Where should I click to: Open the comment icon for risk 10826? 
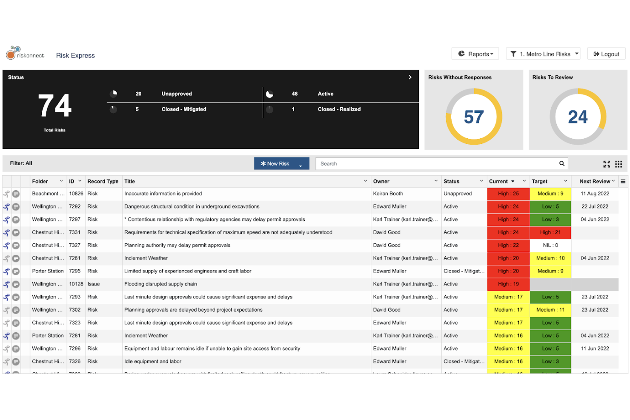click(16, 193)
